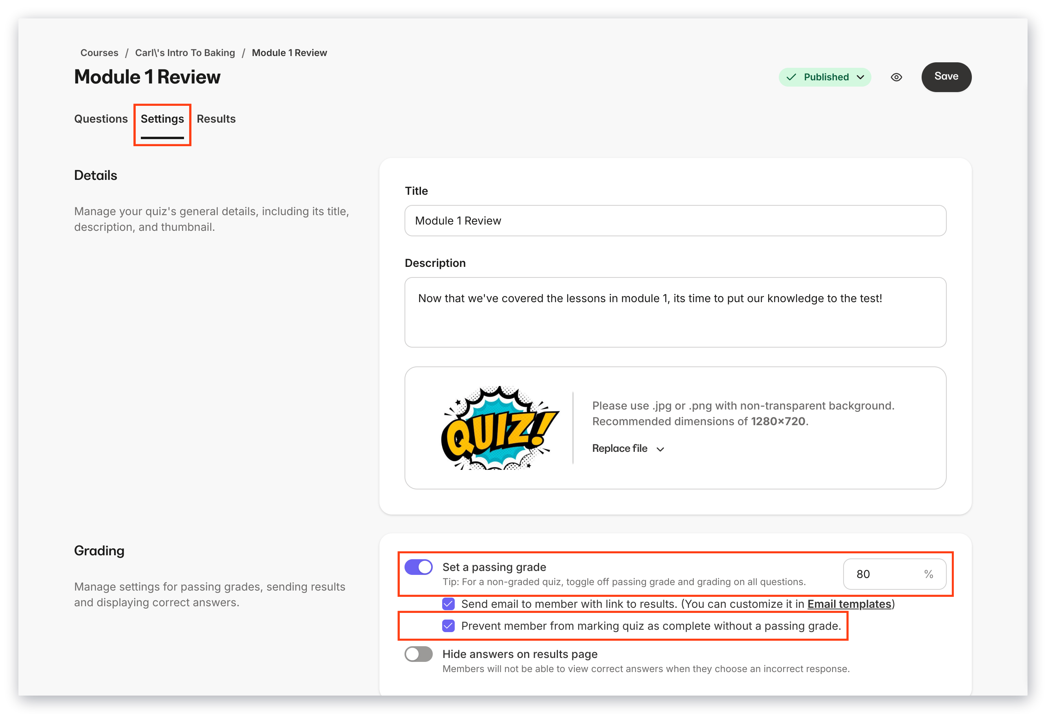Screen dimensions: 1046x714
Task: Open the Results tab
Action: point(216,119)
